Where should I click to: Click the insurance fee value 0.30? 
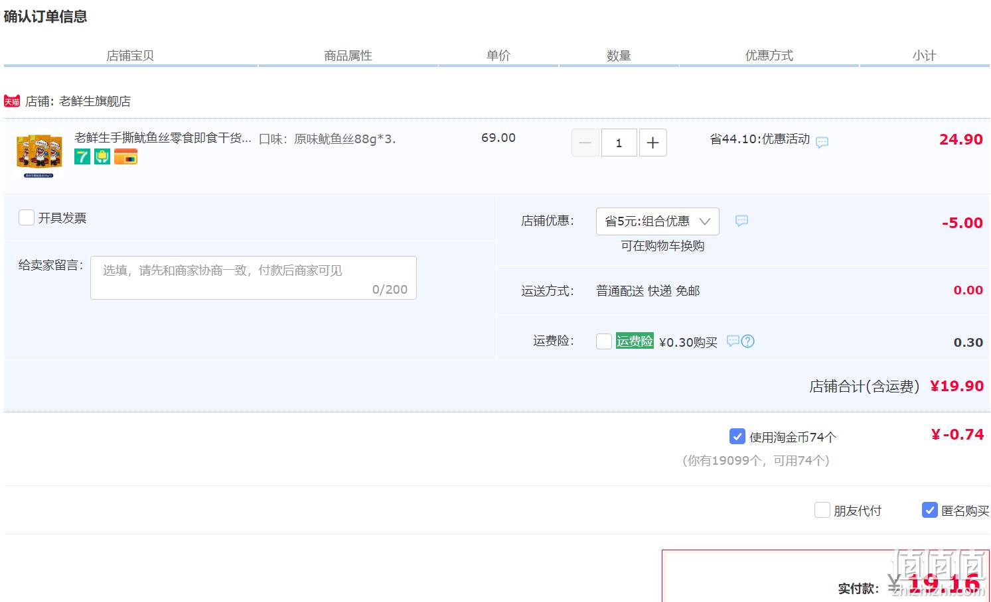[968, 342]
